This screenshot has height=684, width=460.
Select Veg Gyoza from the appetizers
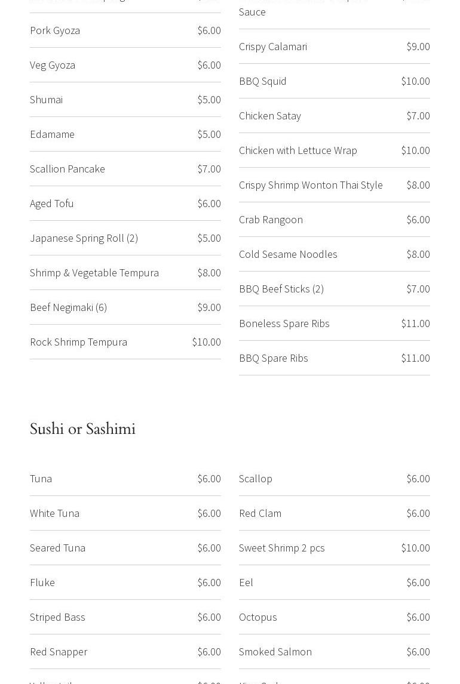point(53,65)
